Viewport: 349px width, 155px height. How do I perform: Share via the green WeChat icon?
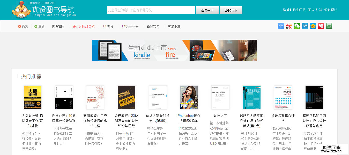tap(297, 26)
